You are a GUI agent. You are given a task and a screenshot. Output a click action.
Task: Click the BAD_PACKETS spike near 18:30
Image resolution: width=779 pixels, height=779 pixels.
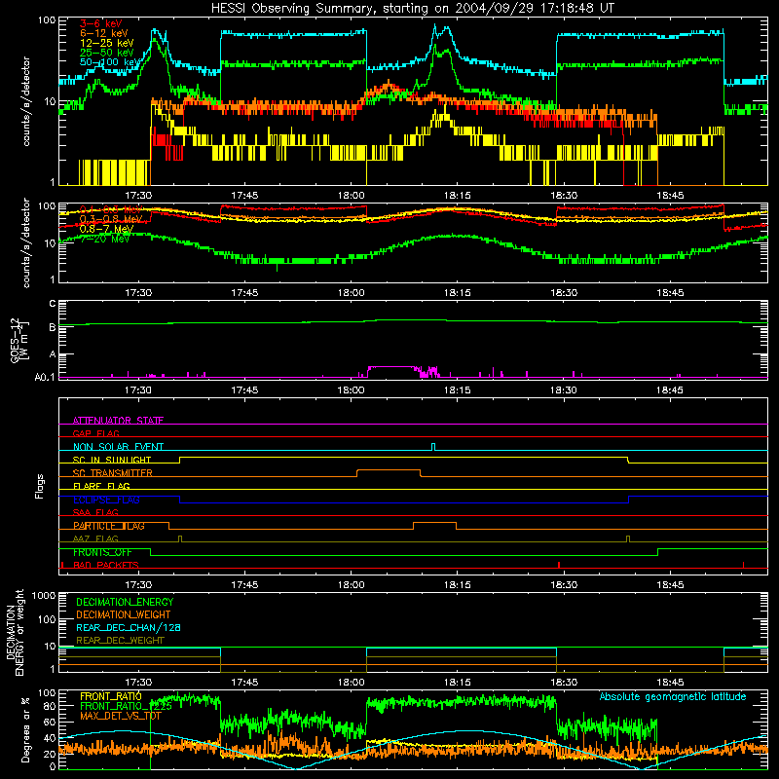click(x=559, y=565)
